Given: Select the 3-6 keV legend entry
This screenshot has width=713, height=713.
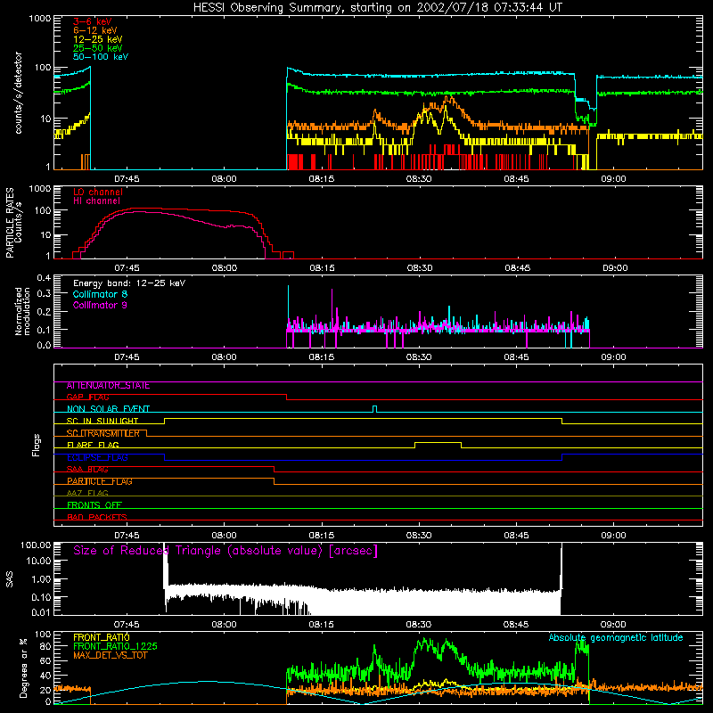Looking at the screenshot, I should point(93,21).
